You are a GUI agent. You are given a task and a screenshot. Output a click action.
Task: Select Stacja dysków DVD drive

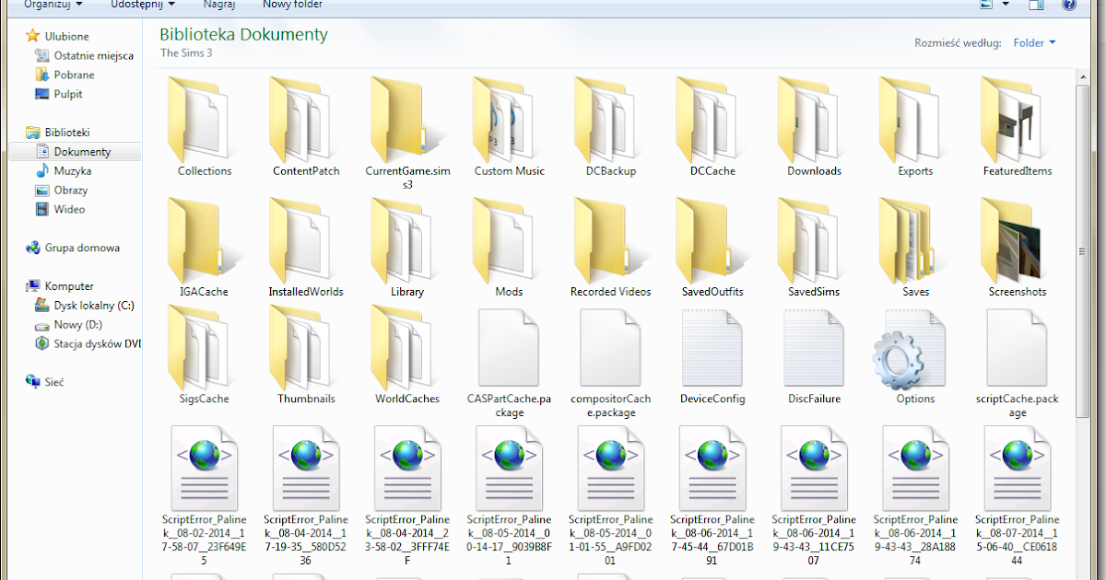coord(88,344)
